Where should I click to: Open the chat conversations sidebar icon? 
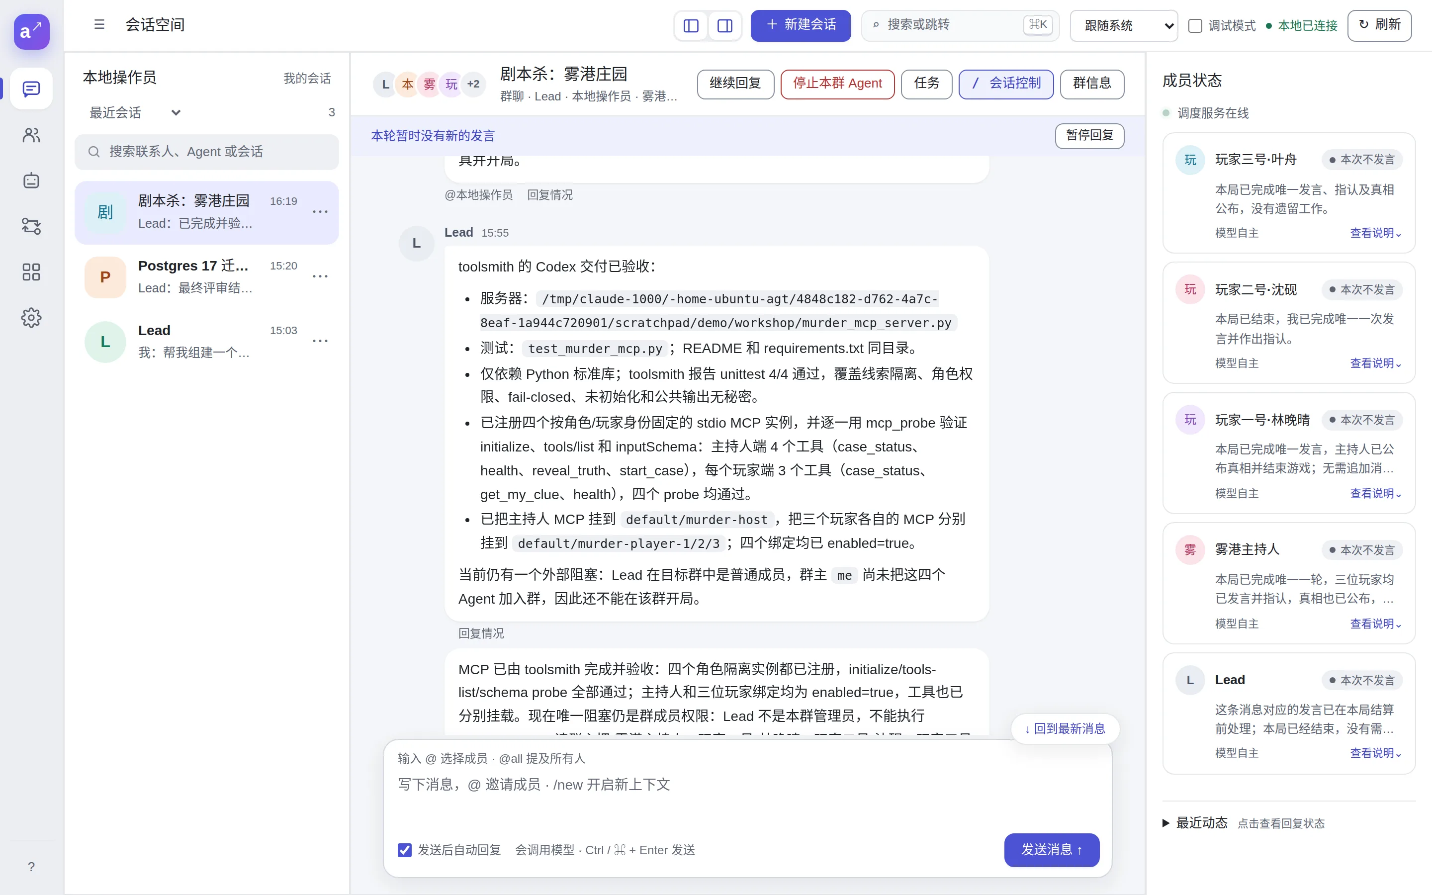tap(31, 89)
